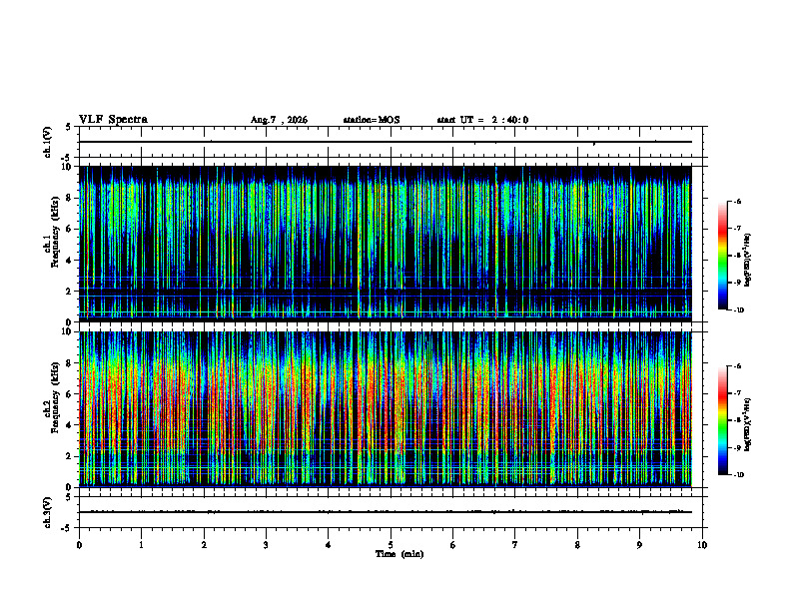Select the start UT = 2:40:0 label
This screenshot has height=611, width=791.
pyautogui.click(x=482, y=120)
